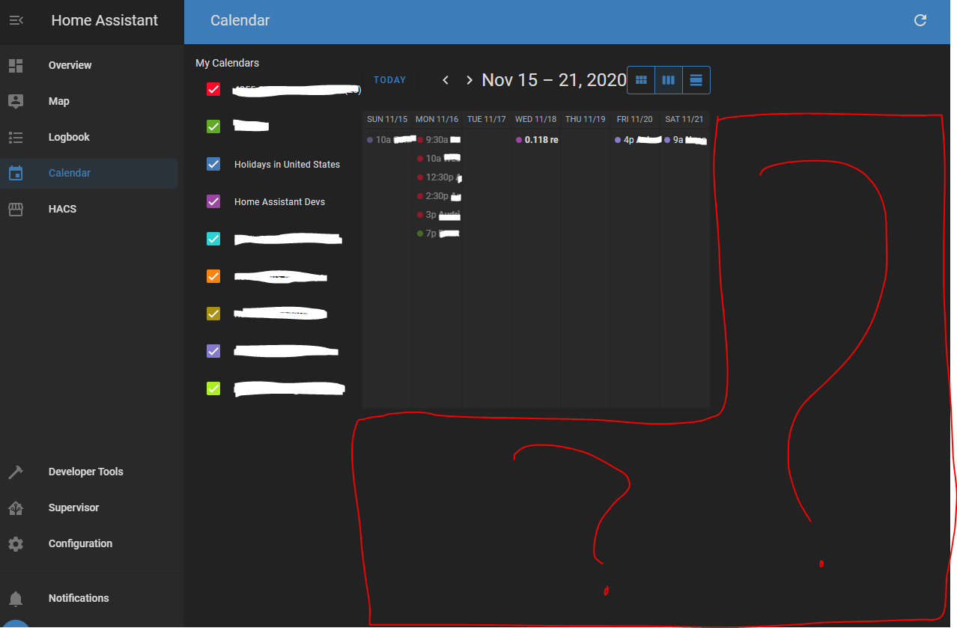The image size is (957, 628).
Task: Open Monday 9:30a event
Action: [x=437, y=140]
